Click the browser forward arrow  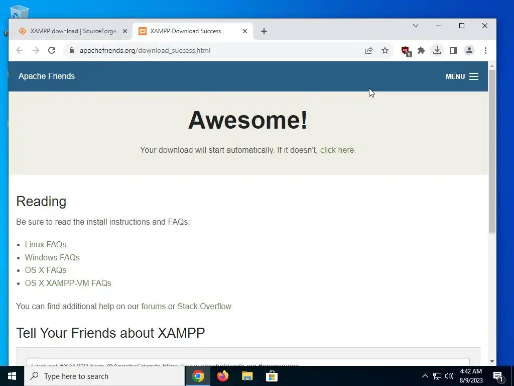tap(36, 51)
